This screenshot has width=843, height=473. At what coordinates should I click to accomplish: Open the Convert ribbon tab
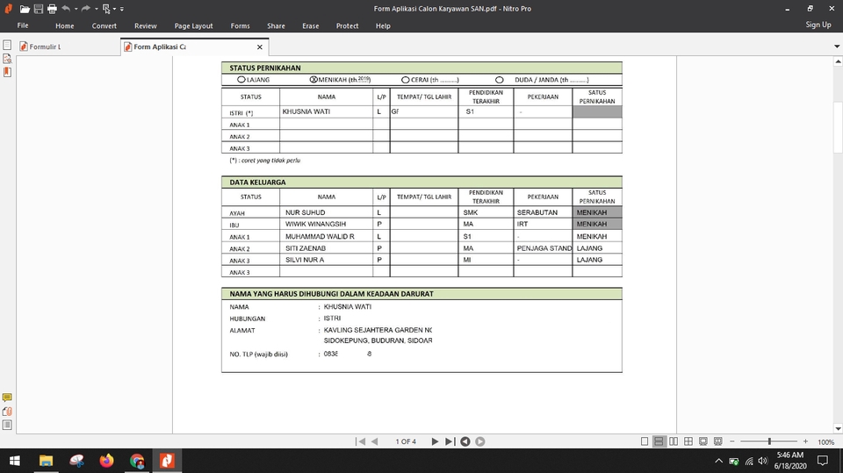[104, 25]
